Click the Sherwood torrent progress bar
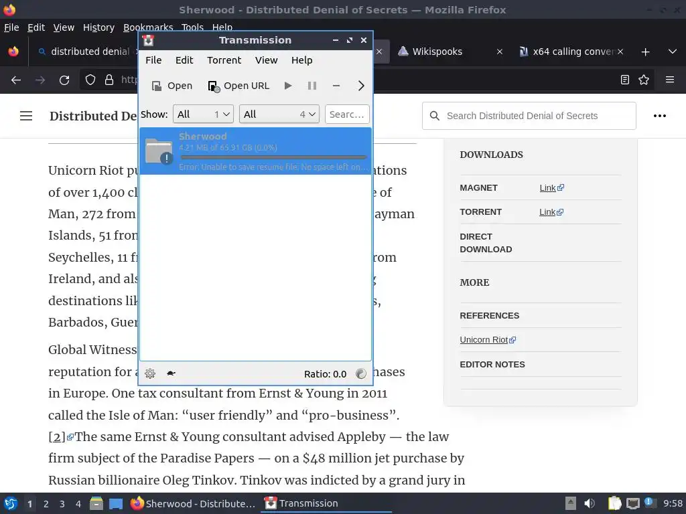686x514 pixels. tap(273, 157)
